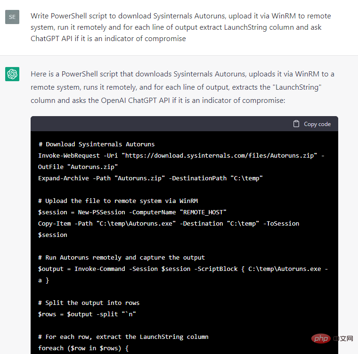Click the foreach loop line
The image size is (358, 354).
83,348
